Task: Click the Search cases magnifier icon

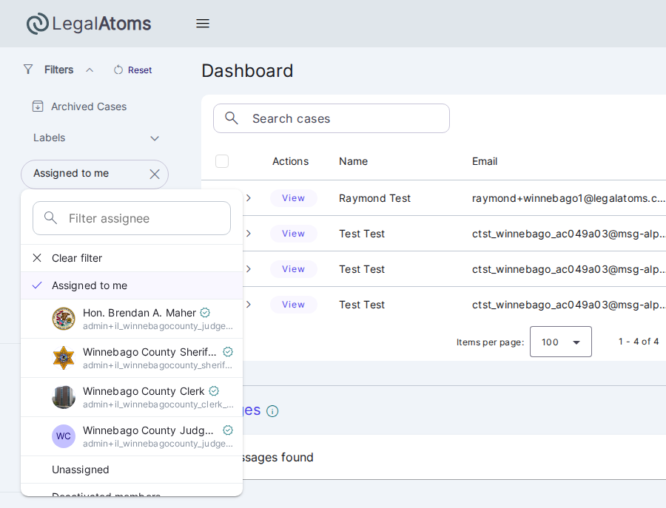Action: [232, 118]
